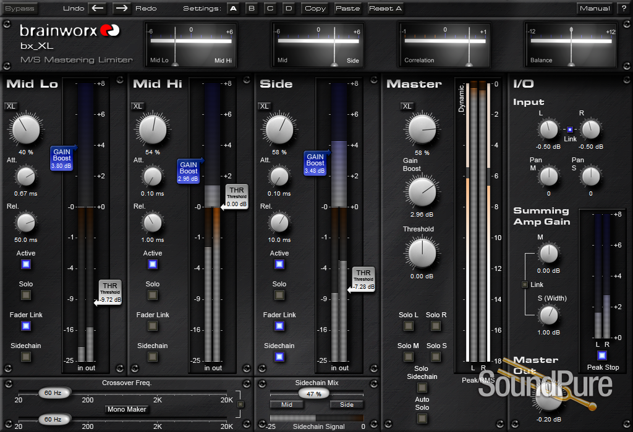The width and height of the screenshot is (633, 432).
Task: Toggle Input L/R Link button
Action: pyautogui.click(x=569, y=130)
